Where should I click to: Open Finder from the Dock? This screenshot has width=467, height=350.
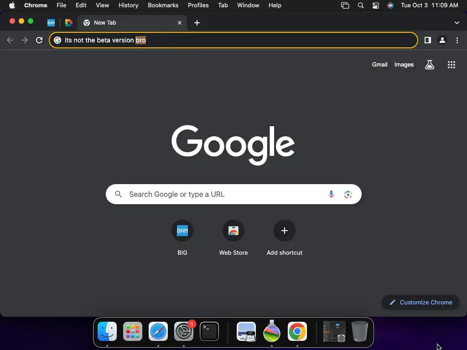(107, 331)
